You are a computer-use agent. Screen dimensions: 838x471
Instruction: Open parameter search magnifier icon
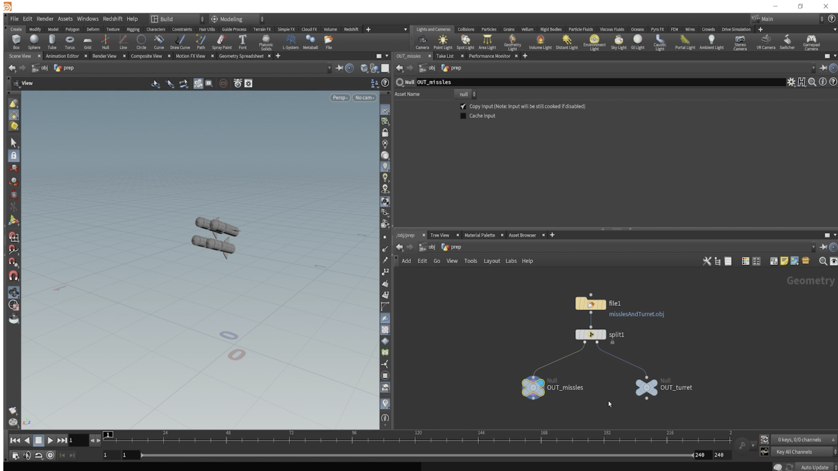point(812,82)
